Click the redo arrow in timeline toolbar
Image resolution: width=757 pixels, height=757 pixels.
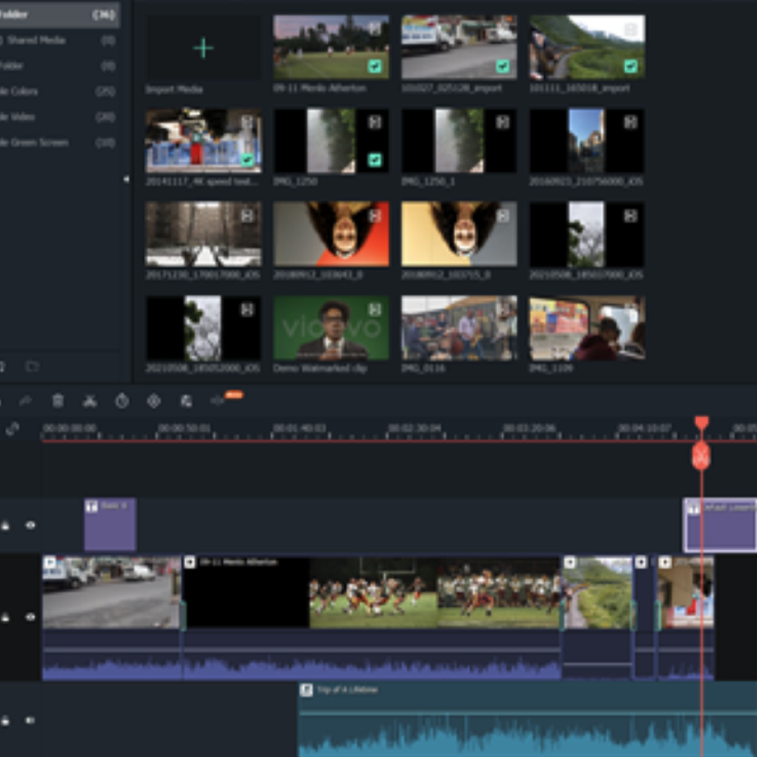tap(25, 401)
